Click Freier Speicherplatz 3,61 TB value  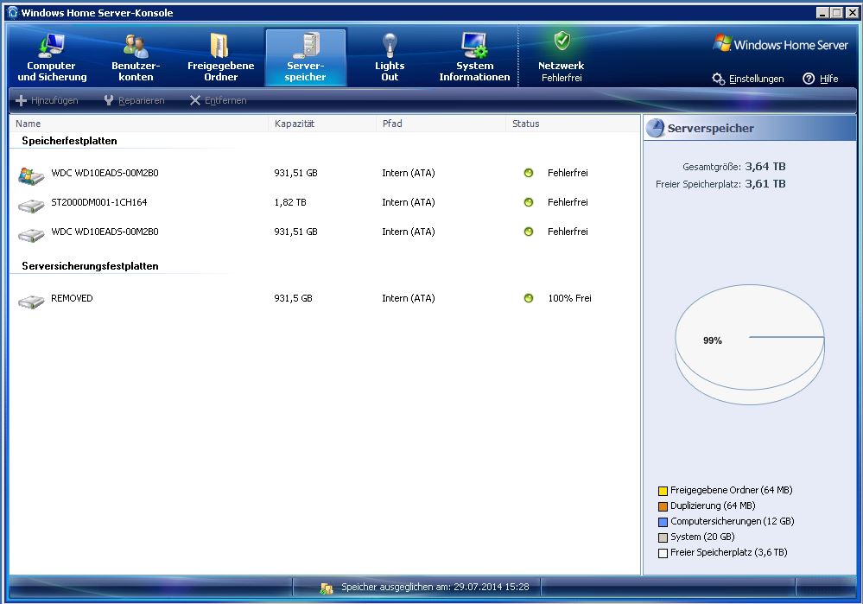click(765, 184)
